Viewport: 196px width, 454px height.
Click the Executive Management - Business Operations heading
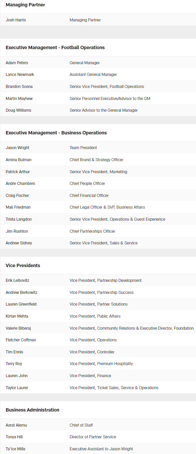(56, 133)
